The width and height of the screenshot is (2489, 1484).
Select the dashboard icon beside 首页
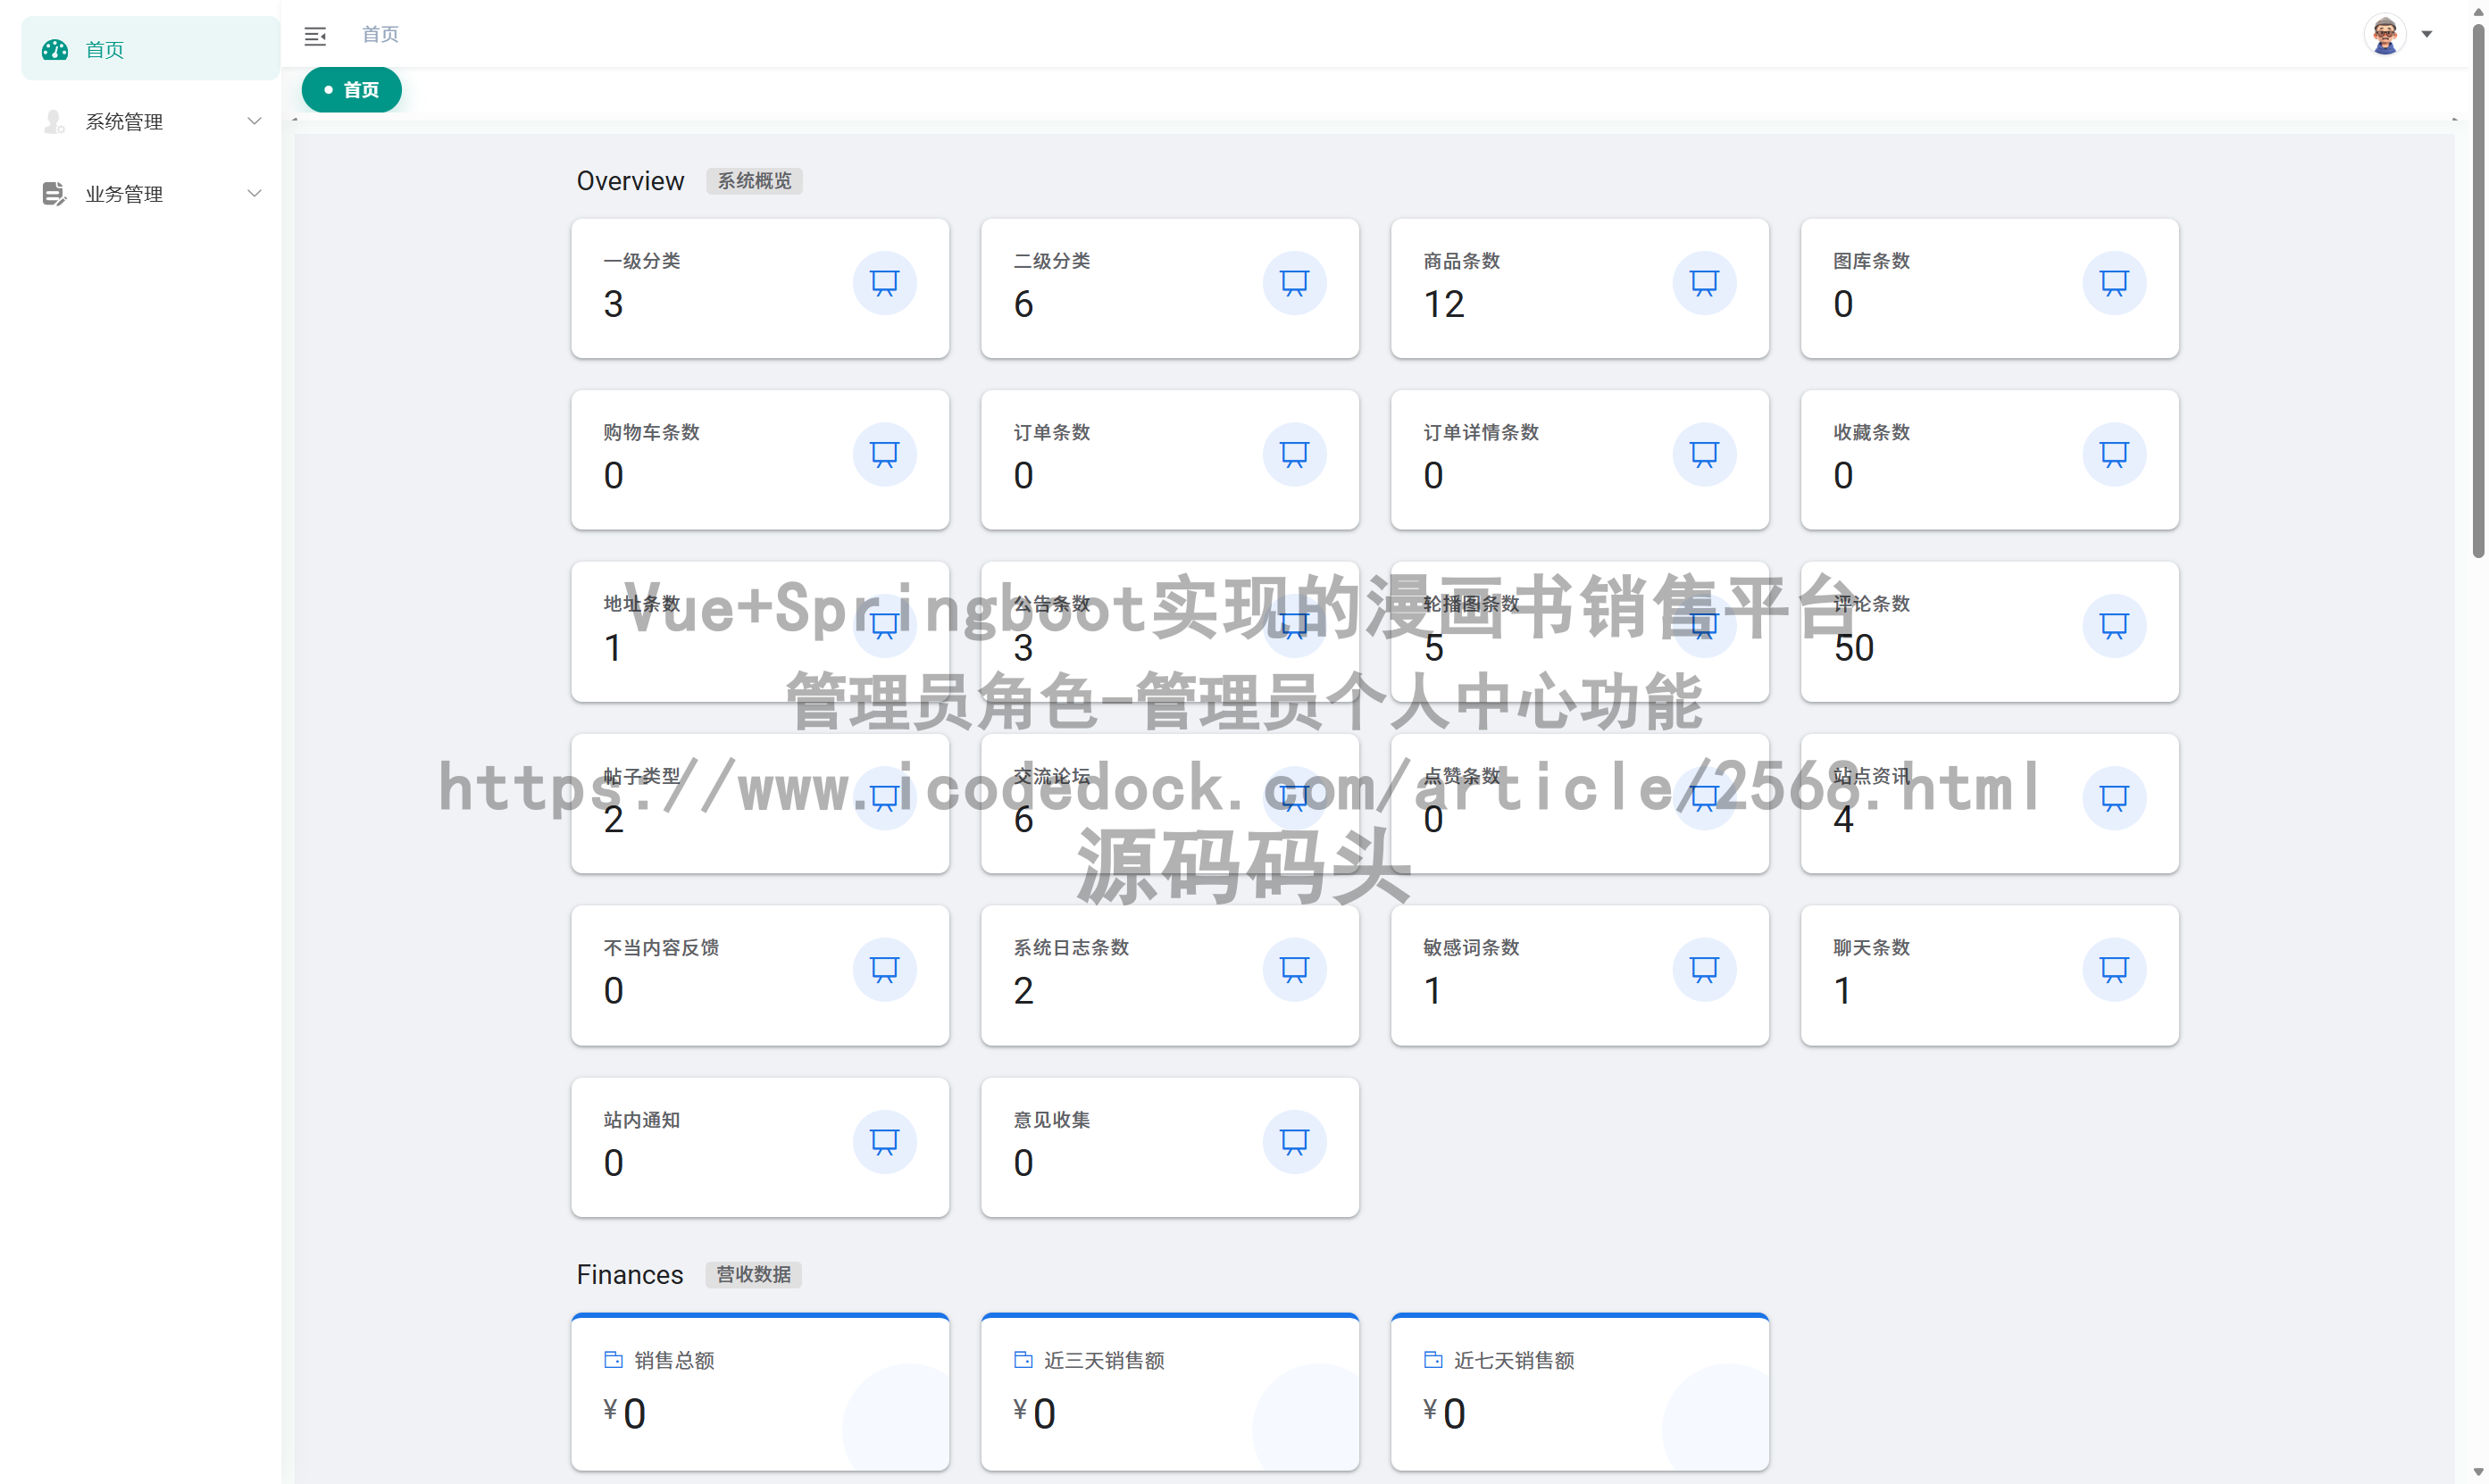(54, 48)
